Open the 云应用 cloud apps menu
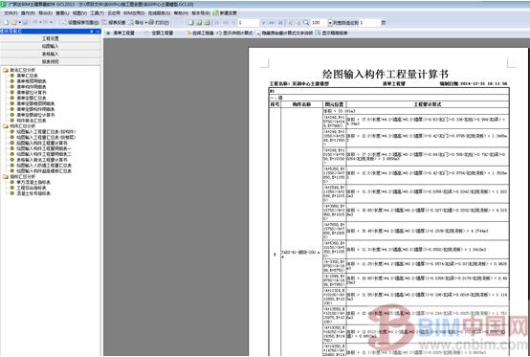Screen dimensions: 530x357 click(114, 13)
